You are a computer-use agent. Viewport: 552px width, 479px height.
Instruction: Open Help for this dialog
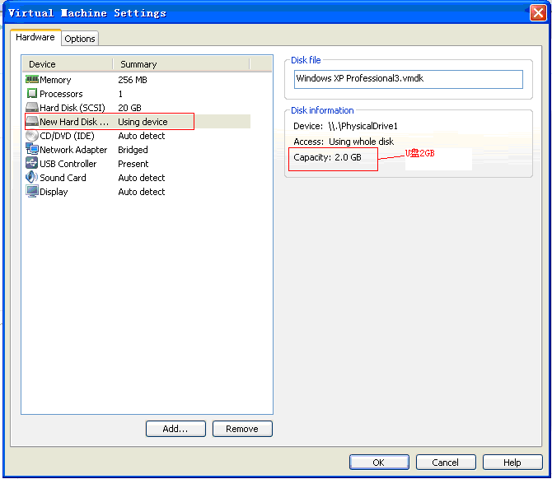512,462
